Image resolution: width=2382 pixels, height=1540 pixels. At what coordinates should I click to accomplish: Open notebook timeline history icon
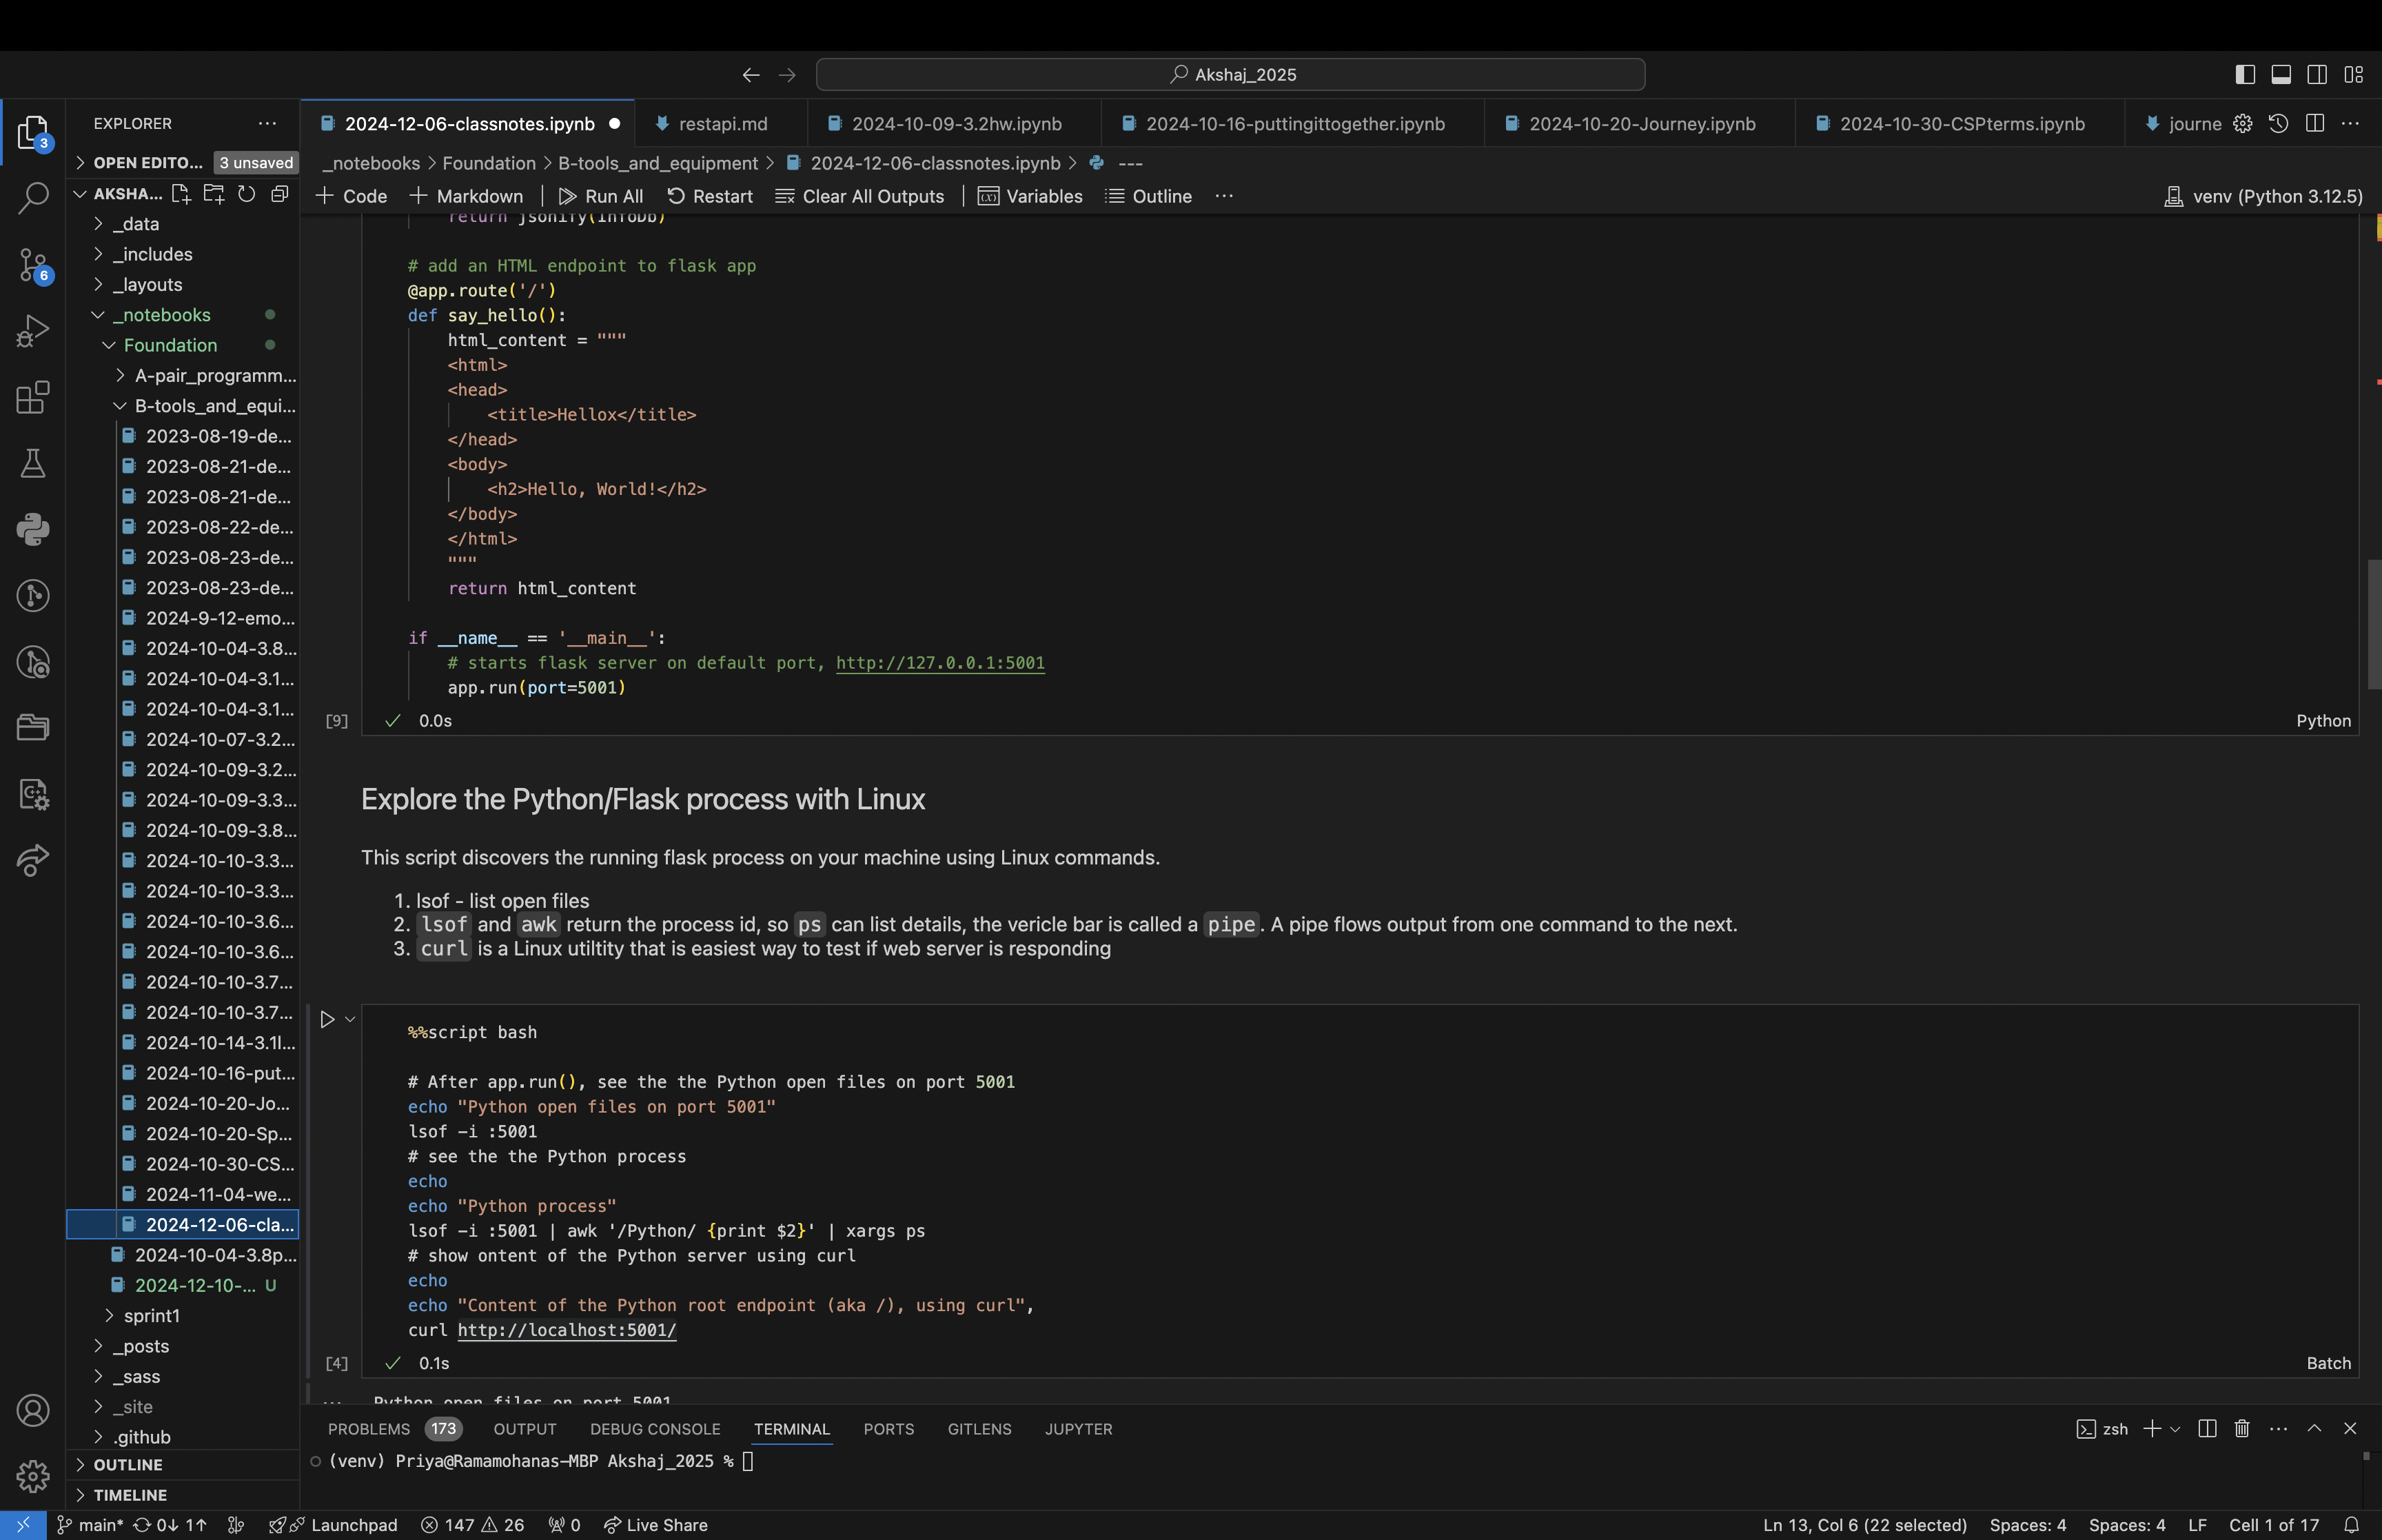(2279, 123)
